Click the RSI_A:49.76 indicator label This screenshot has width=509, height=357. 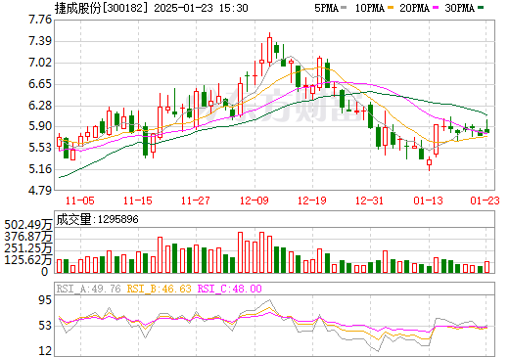[88, 289]
